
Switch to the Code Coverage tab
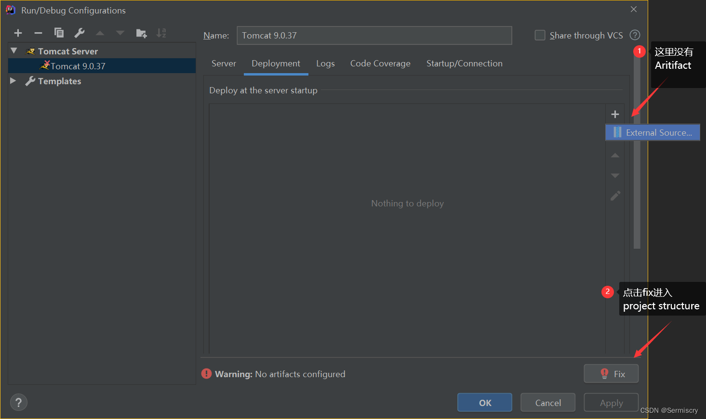click(x=380, y=63)
